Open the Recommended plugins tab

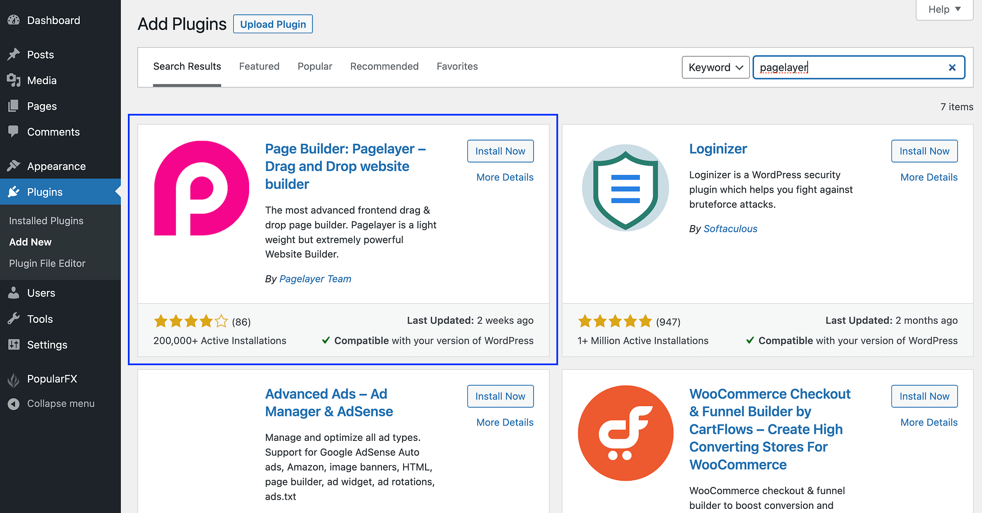click(x=384, y=66)
